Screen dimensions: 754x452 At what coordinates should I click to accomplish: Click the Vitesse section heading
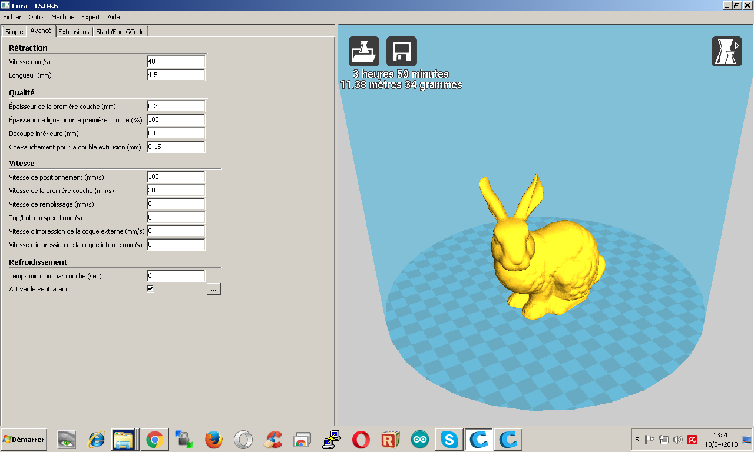tap(22, 163)
